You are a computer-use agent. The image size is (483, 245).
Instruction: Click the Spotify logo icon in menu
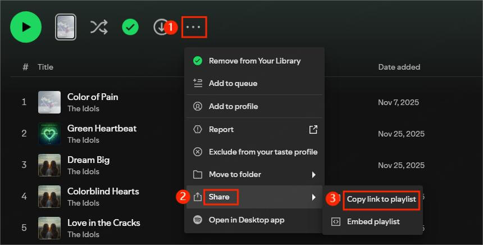[x=198, y=220]
